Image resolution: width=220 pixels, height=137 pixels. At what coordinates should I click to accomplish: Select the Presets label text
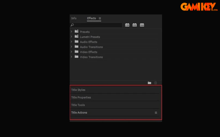(x=85, y=32)
